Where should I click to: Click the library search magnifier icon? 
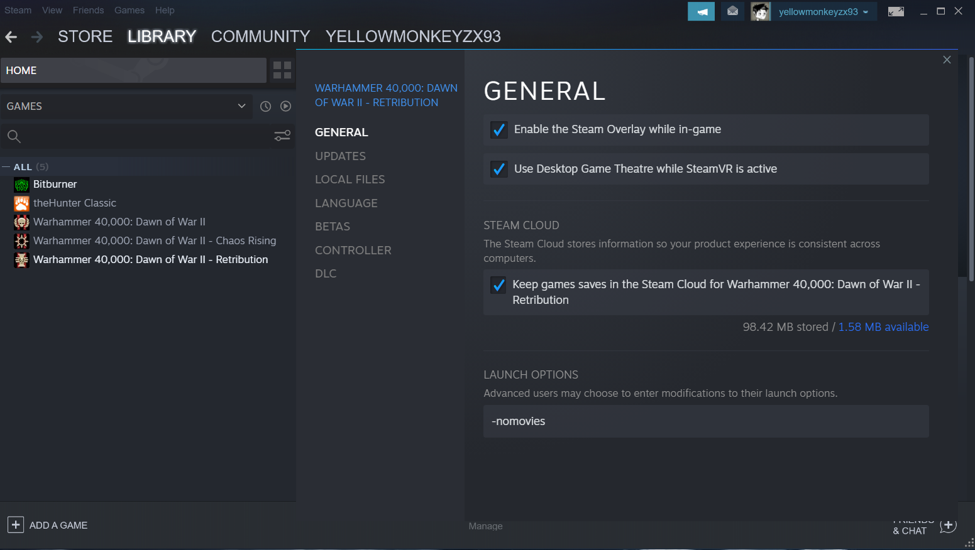14,136
